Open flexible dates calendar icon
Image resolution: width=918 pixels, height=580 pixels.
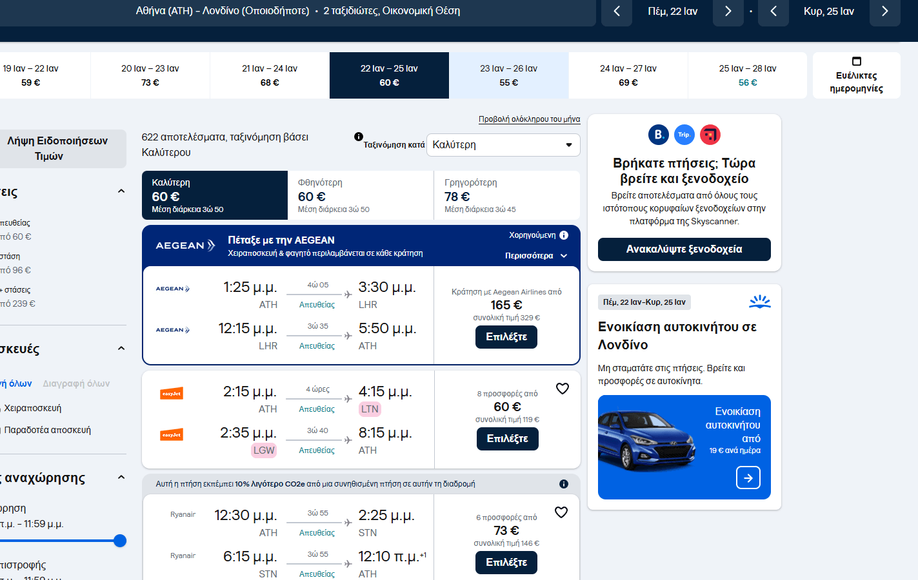tap(856, 62)
